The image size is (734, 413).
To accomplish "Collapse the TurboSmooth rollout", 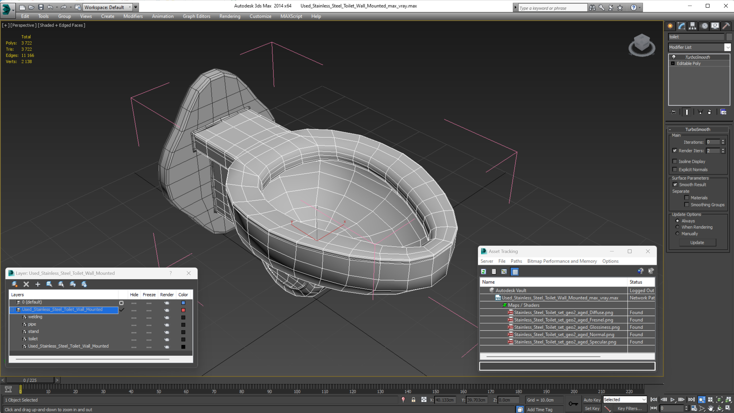I will tap(670, 129).
